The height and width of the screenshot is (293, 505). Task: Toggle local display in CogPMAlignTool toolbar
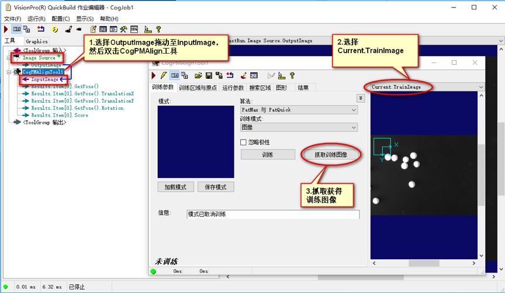(x=175, y=75)
